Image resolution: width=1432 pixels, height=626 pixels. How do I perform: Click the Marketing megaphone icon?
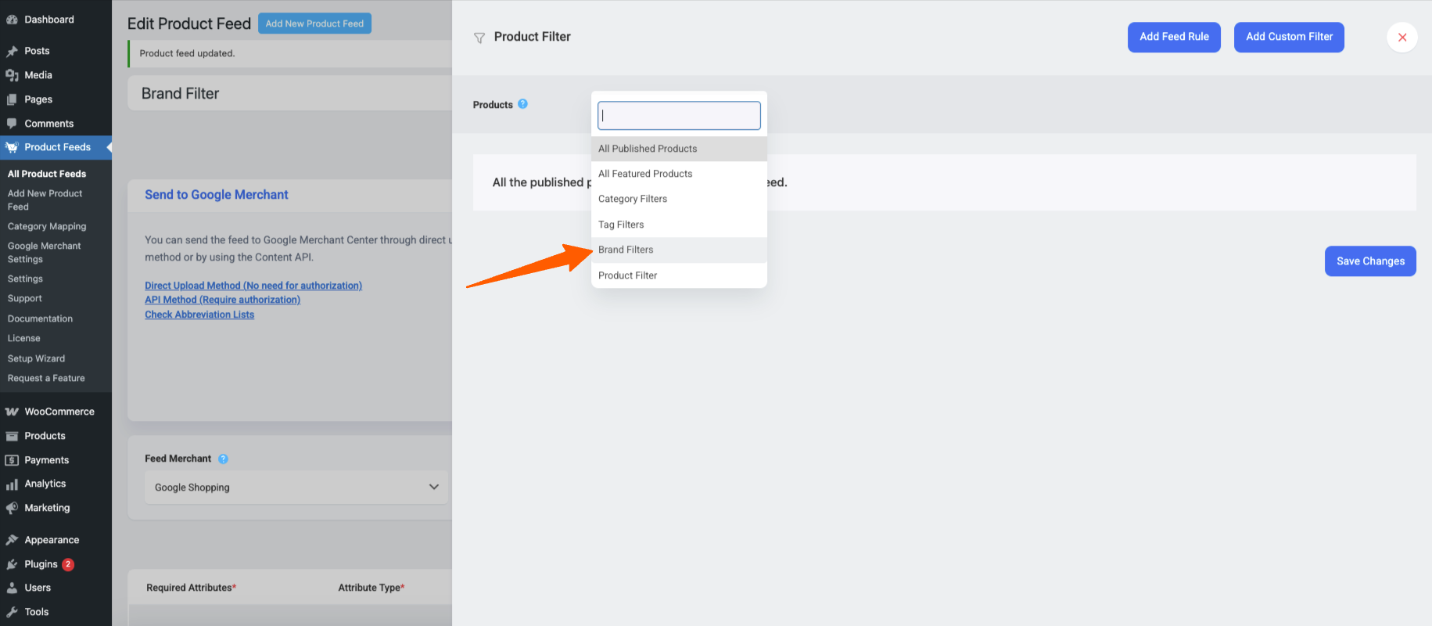[x=12, y=508]
